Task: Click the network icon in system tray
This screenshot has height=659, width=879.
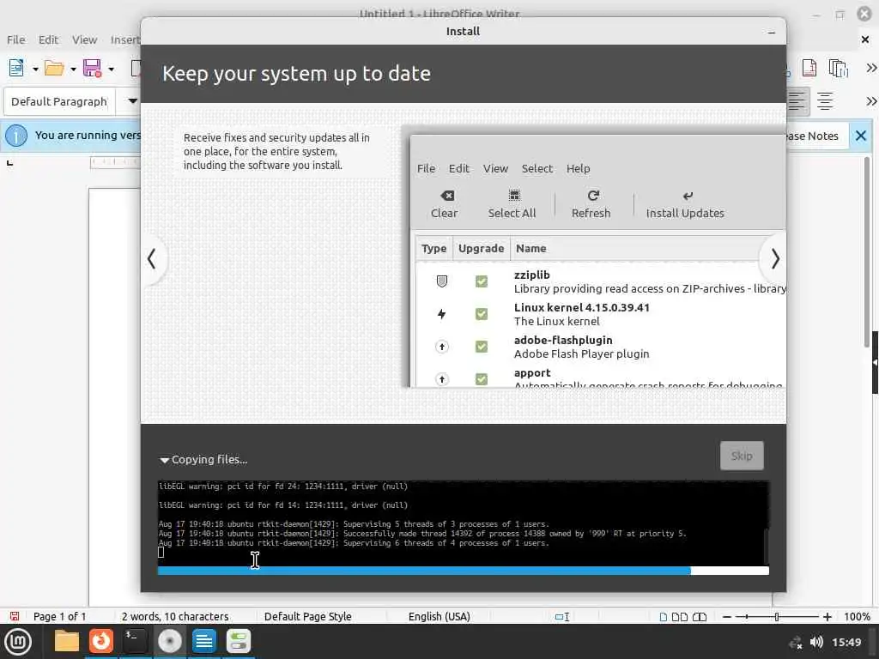Action: [795, 643]
